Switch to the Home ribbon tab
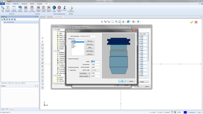The image size is (203, 114). (8, 4)
